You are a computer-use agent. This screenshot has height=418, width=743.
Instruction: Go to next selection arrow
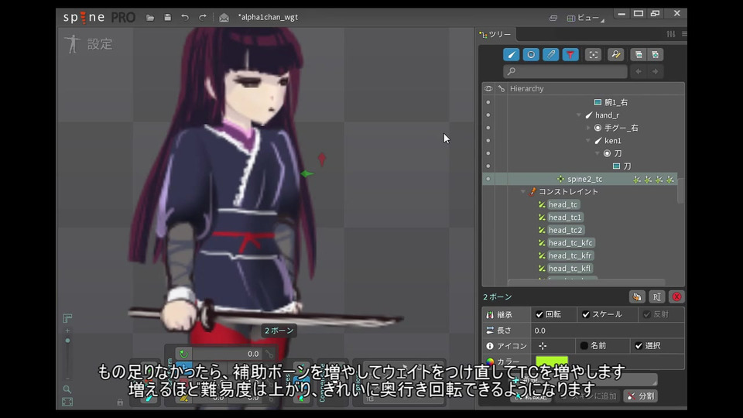(656, 71)
